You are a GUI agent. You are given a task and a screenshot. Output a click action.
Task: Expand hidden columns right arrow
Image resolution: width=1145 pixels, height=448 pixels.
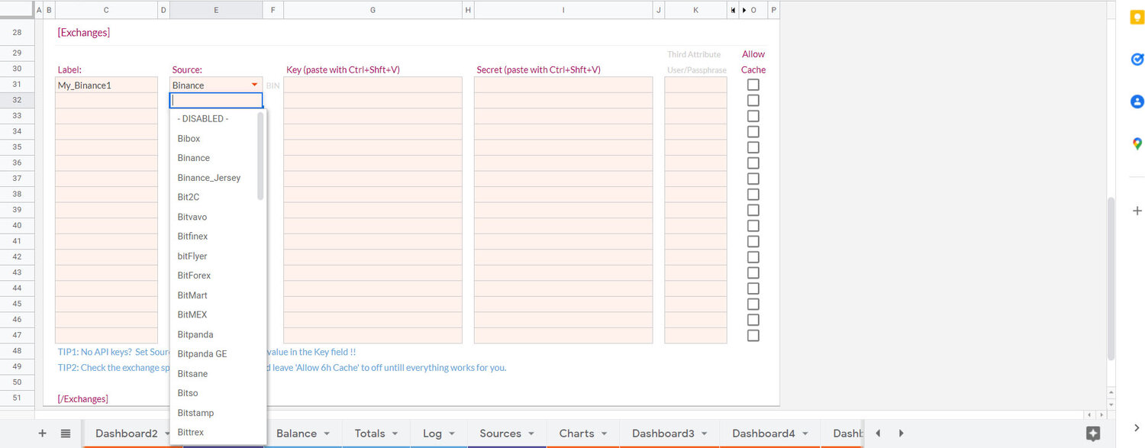pyautogui.click(x=744, y=10)
